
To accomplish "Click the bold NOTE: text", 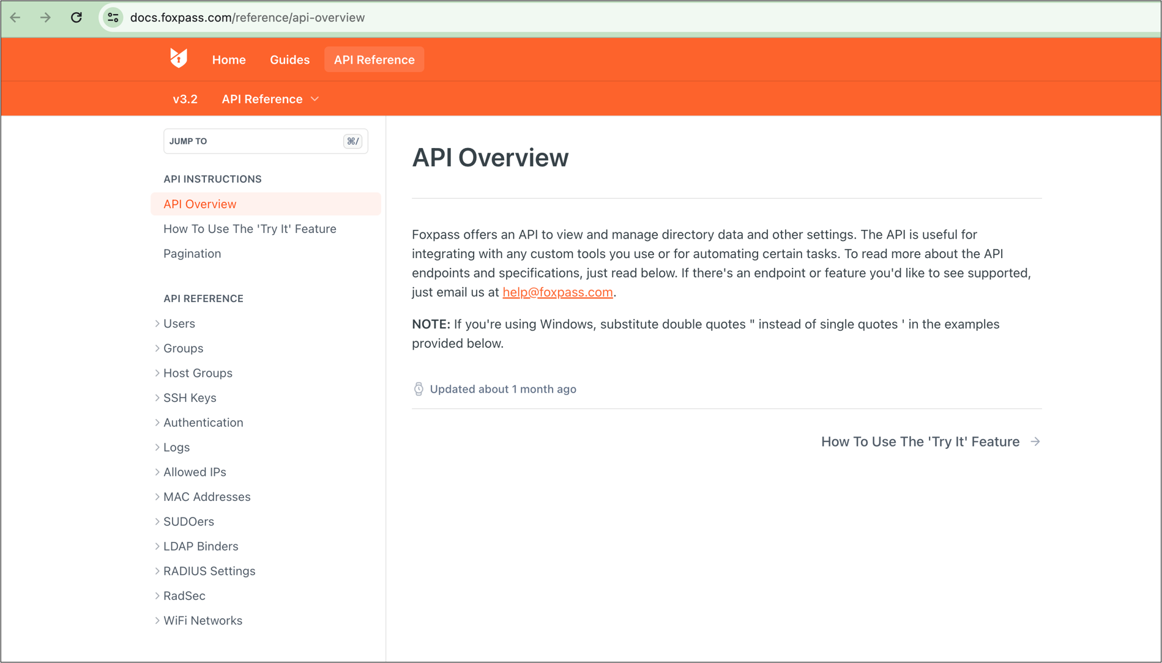I will pyautogui.click(x=431, y=324).
